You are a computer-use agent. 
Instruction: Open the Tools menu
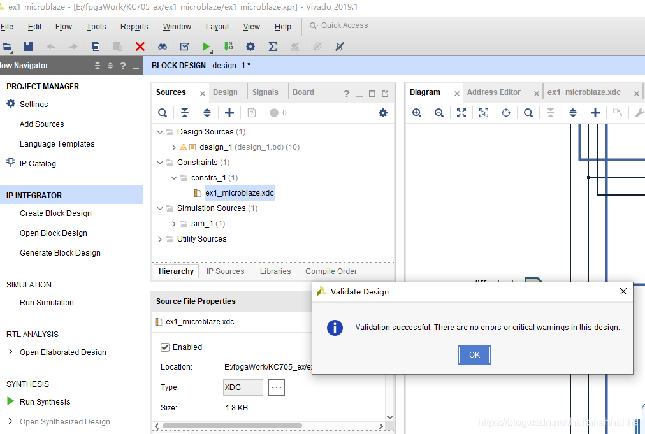(x=96, y=27)
